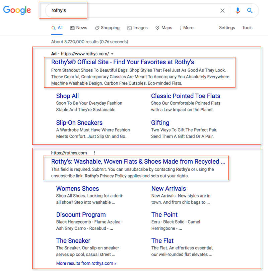The image size is (268, 271).
Task: Open The Sneaker sitelink
Action: click(x=73, y=241)
